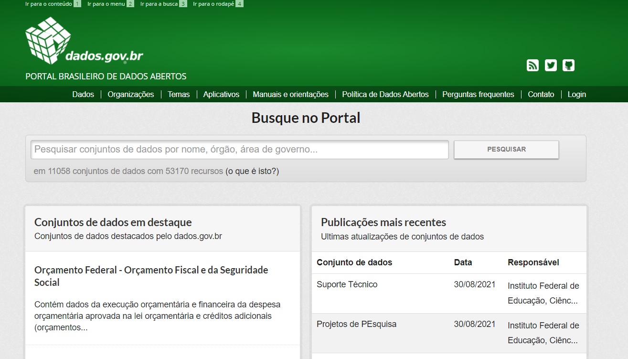Open the Dados menu item
This screenshot has width=628, height=359.
(83, 95)
